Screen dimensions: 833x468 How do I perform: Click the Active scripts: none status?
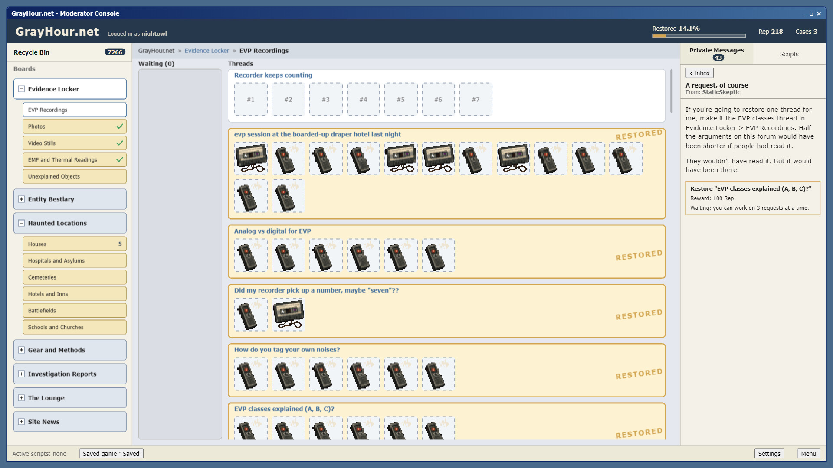pyautogui.click(x=39, y=454)
